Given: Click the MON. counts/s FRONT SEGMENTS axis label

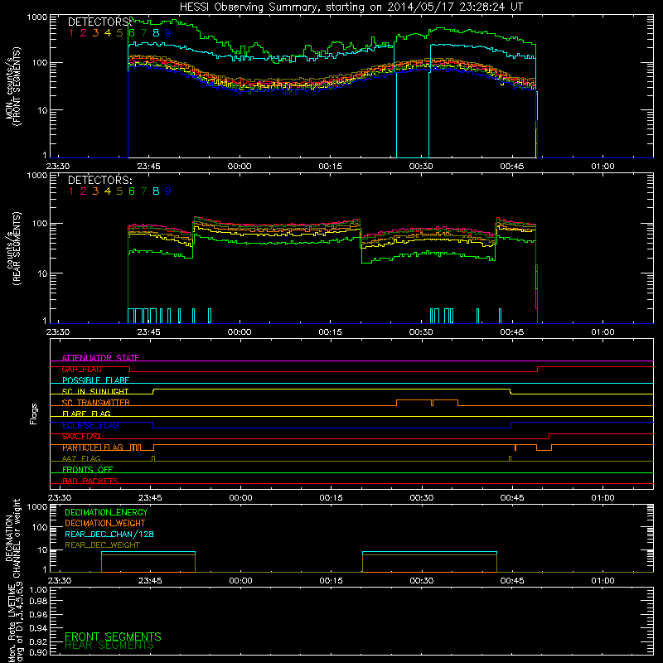Looking at the screenshot, I should (12, 86).
